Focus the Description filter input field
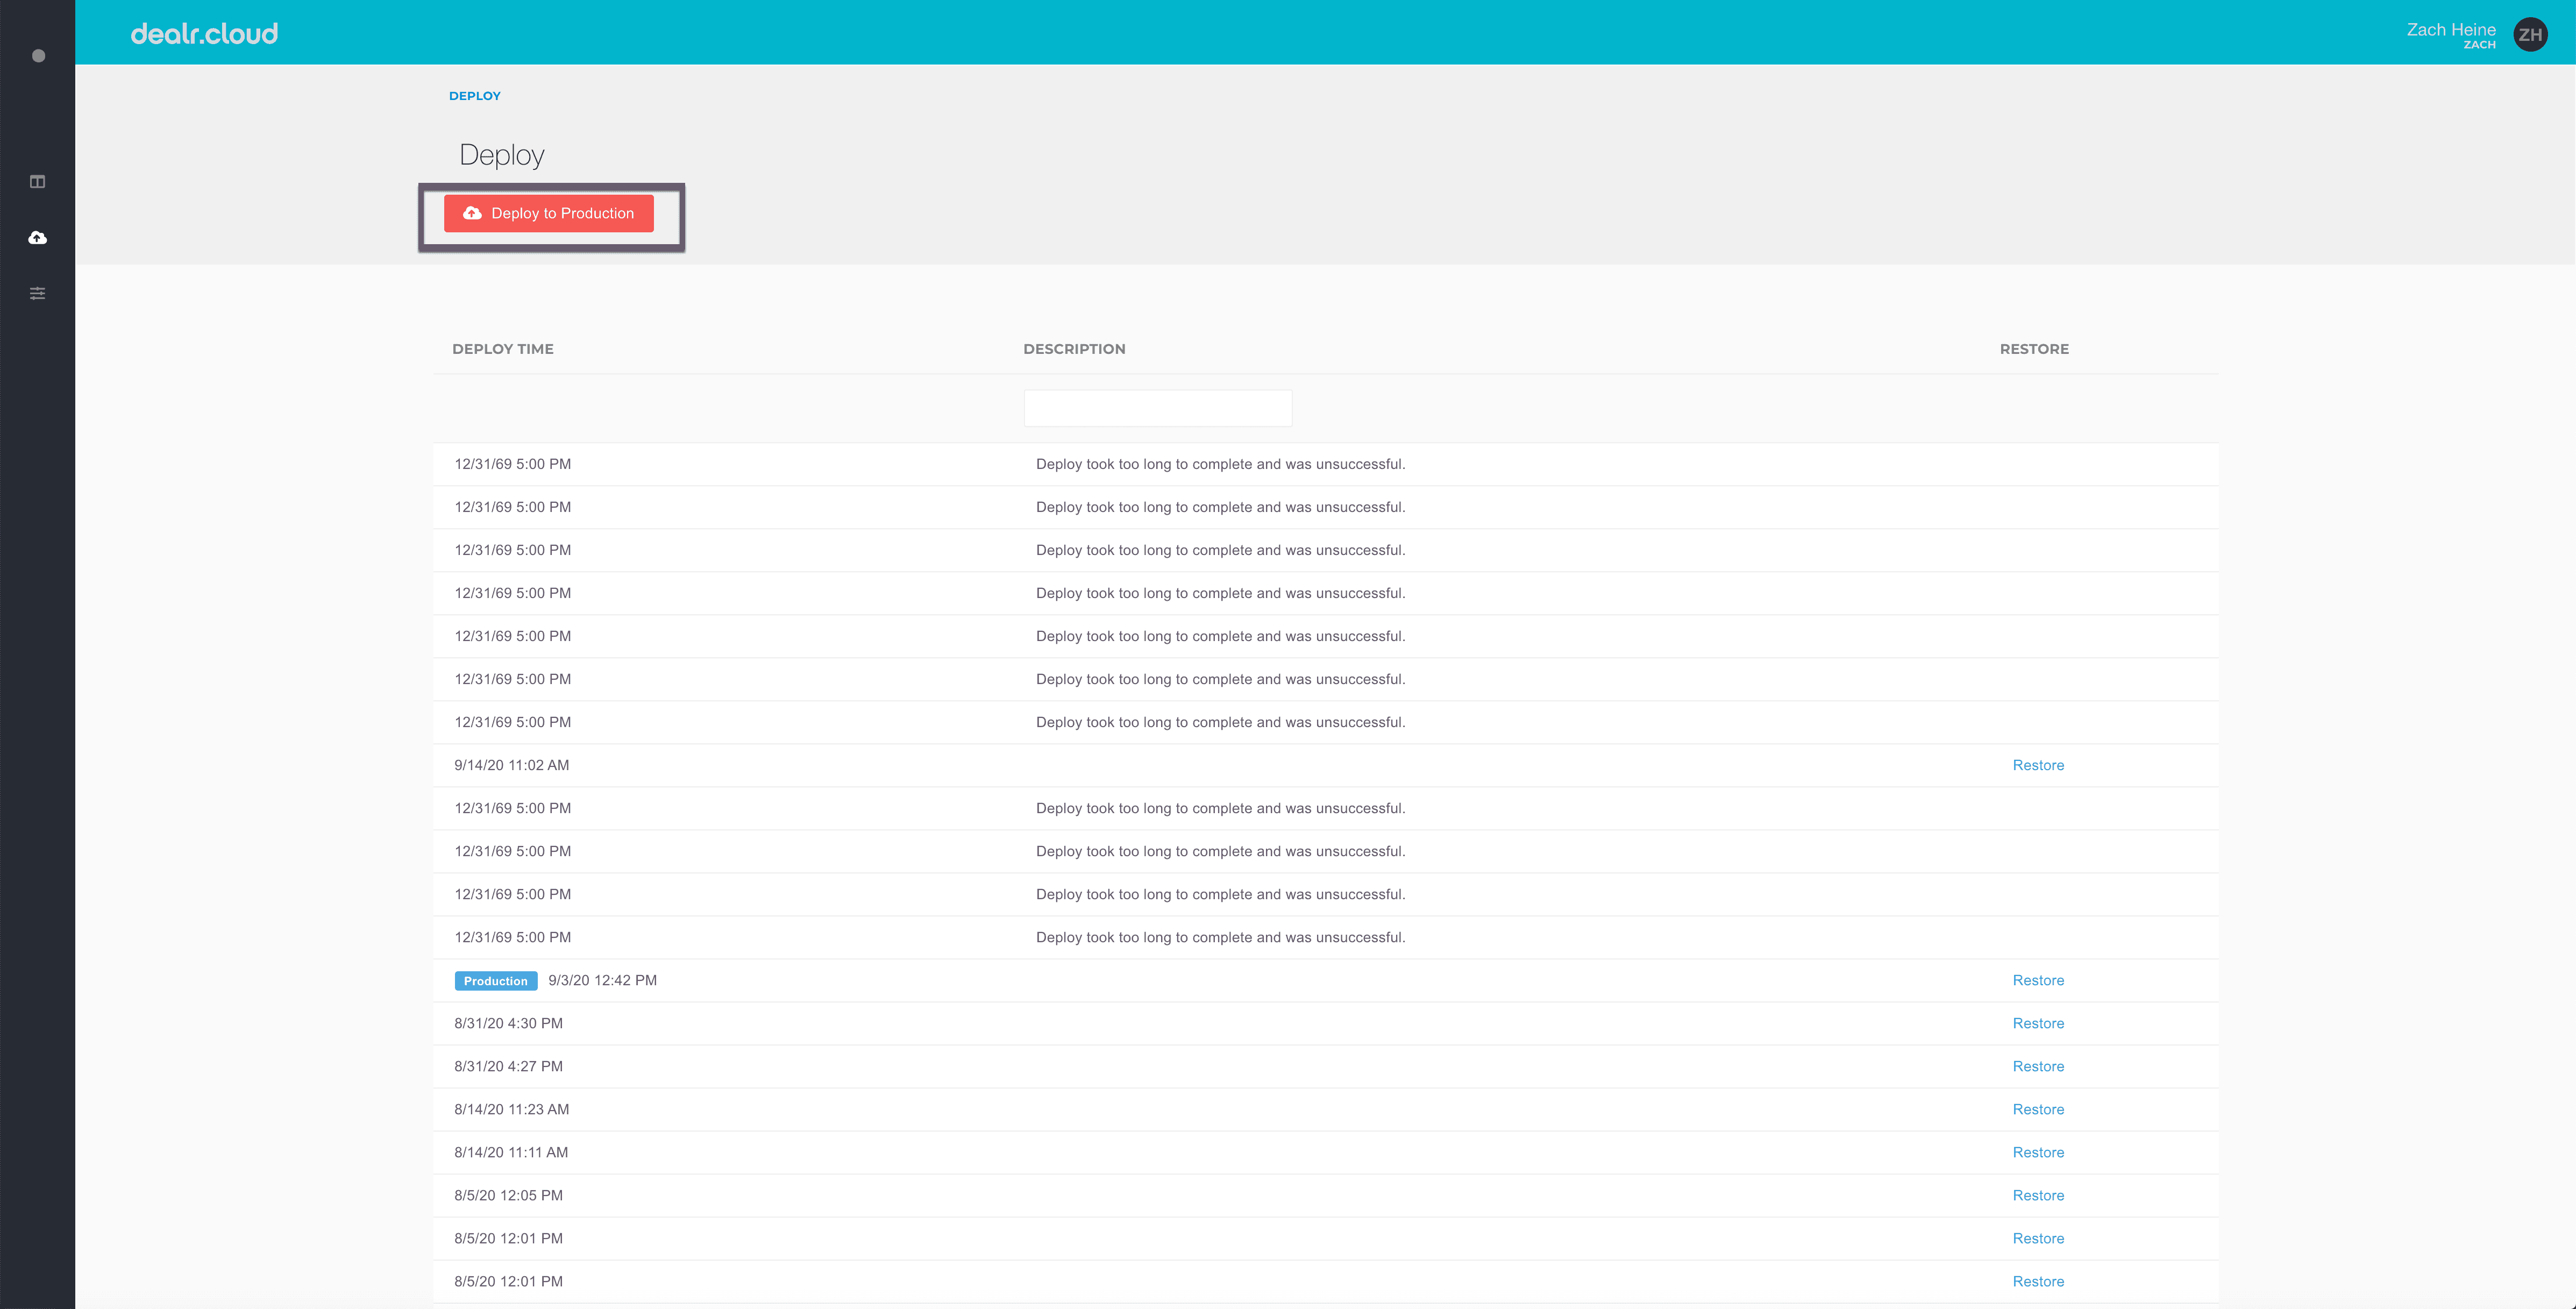The height and width of the screenshot is (1309, 2576). (x=1157, y=408)
